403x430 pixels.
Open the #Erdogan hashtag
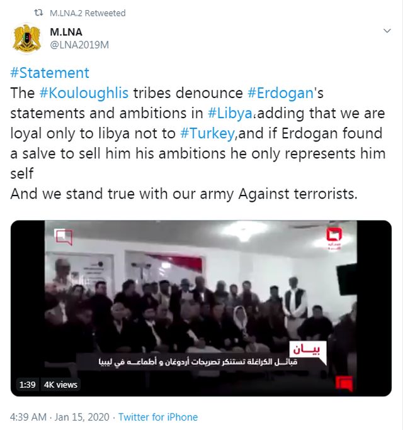pyautogui.click(x=280, y=93)
